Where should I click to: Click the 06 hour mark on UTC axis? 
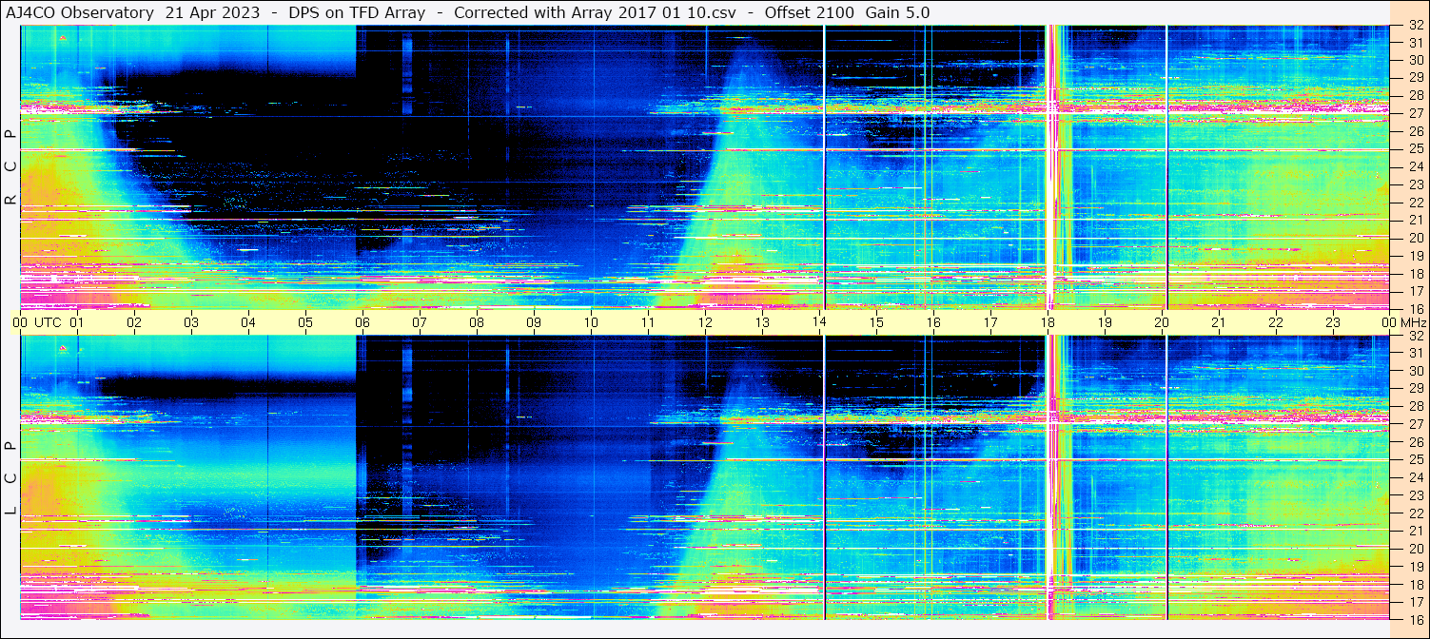362,322
